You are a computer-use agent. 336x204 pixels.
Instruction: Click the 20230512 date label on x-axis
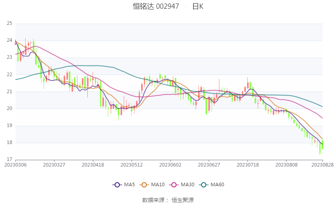coord(132,165)
